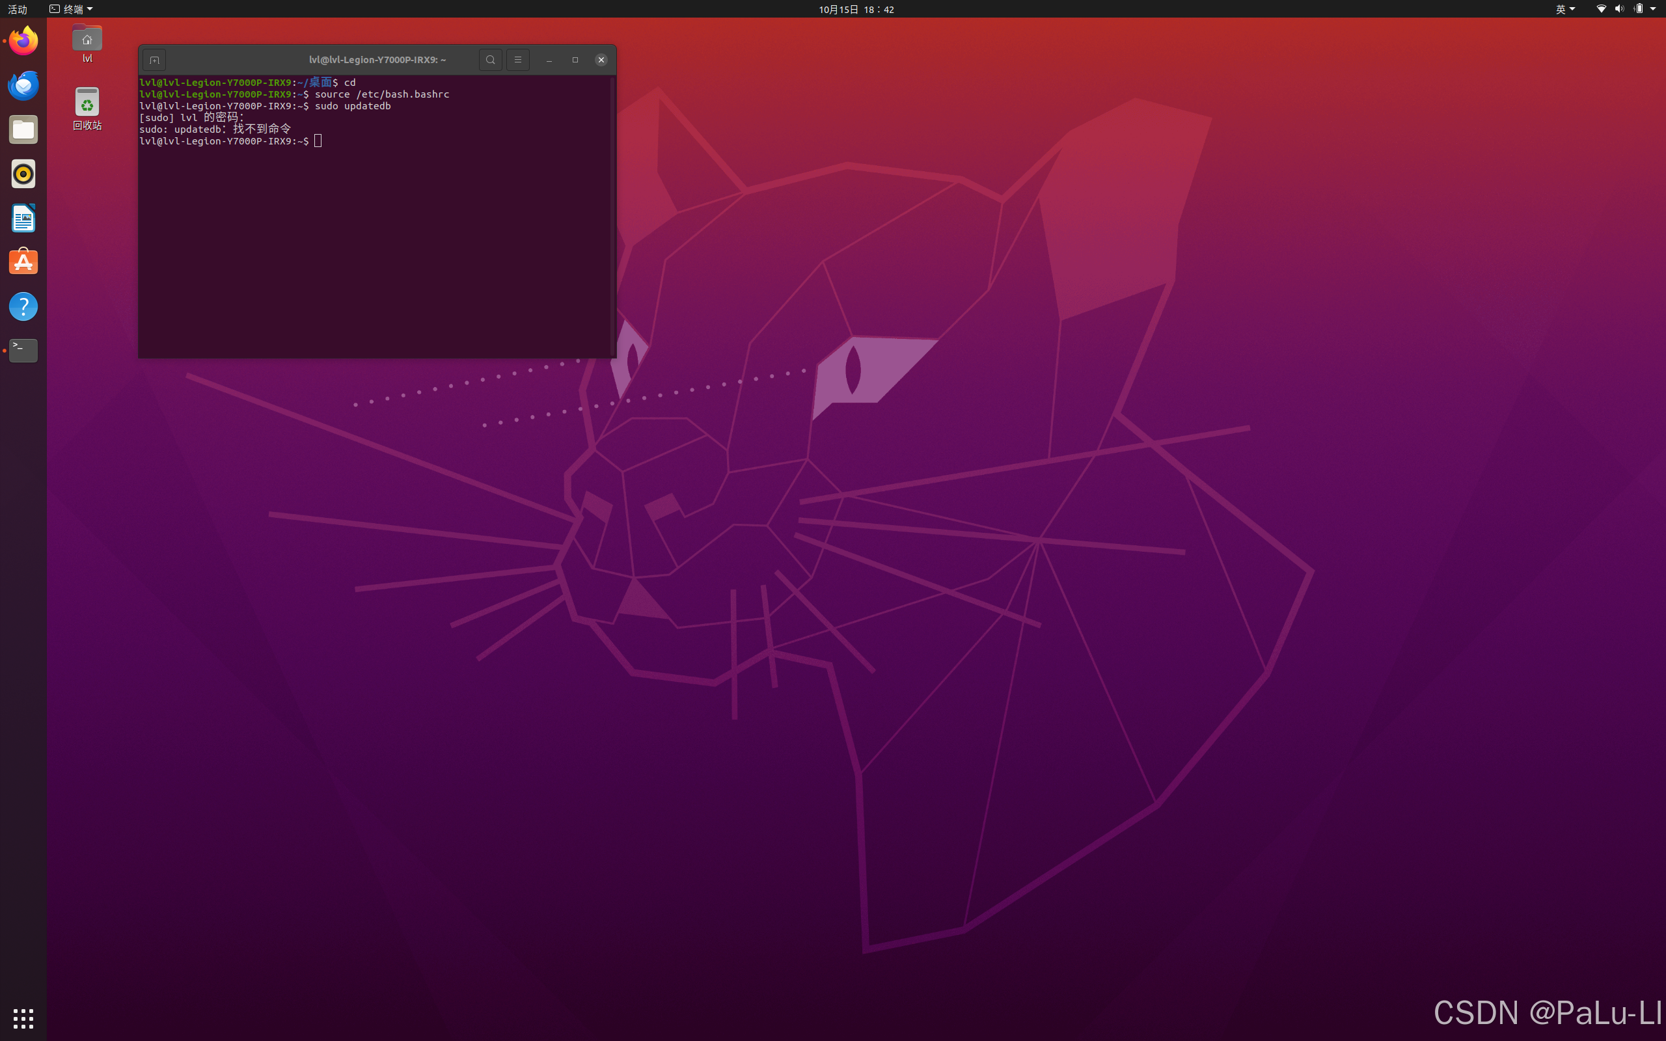This screenshot has width=1666, height=1041.
Task: Select the 回收站 trash icon
Action: [x=87, y=103]
